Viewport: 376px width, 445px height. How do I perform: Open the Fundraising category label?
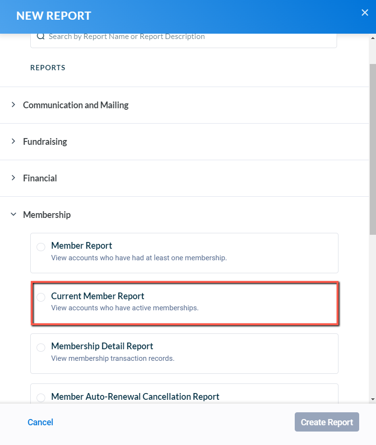click(x=45, y=141)
